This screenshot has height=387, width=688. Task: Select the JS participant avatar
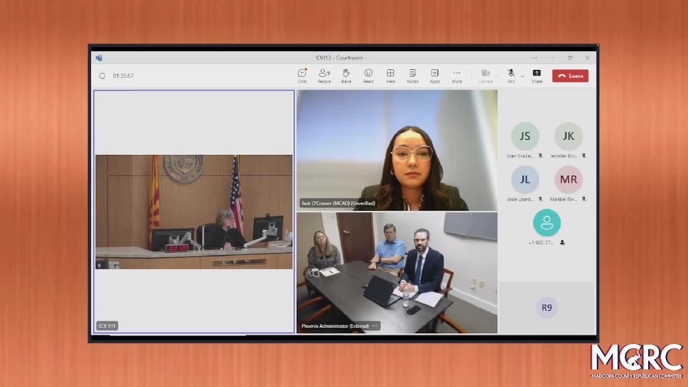pos(525,136)
